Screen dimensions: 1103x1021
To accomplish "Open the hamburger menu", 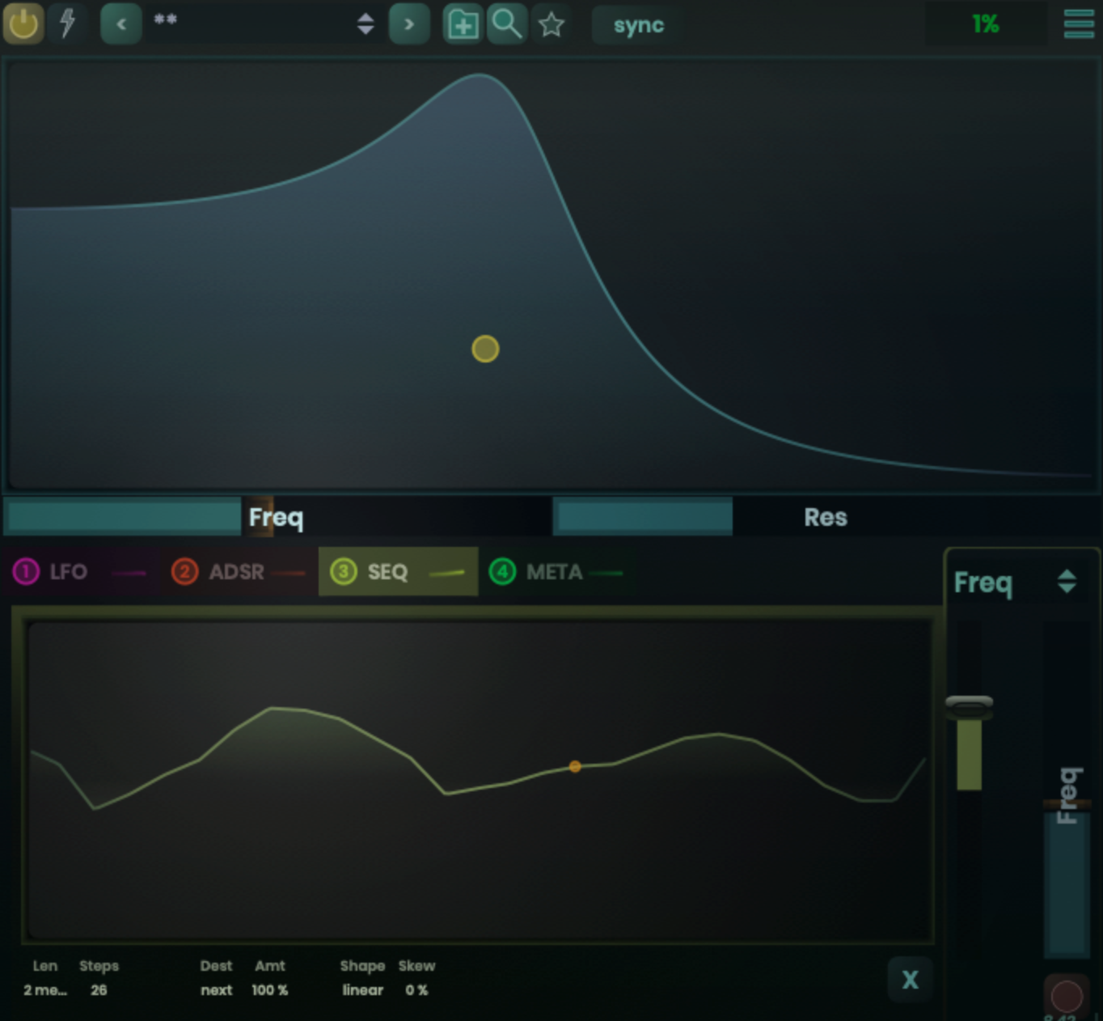I will point(1079,24).
